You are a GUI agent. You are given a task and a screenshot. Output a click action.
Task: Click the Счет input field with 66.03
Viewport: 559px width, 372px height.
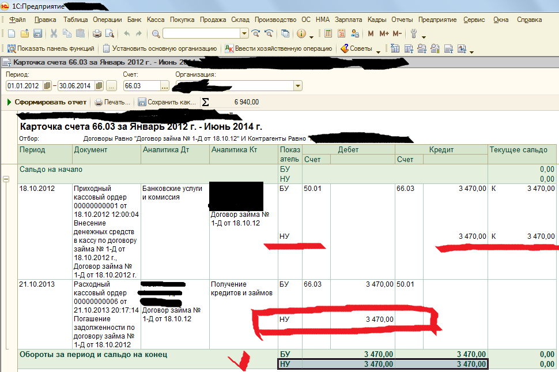click(x=141, y=86)
